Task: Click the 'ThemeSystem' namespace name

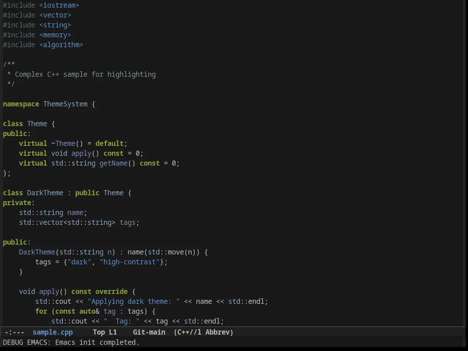Action: (x=65, y=104)
